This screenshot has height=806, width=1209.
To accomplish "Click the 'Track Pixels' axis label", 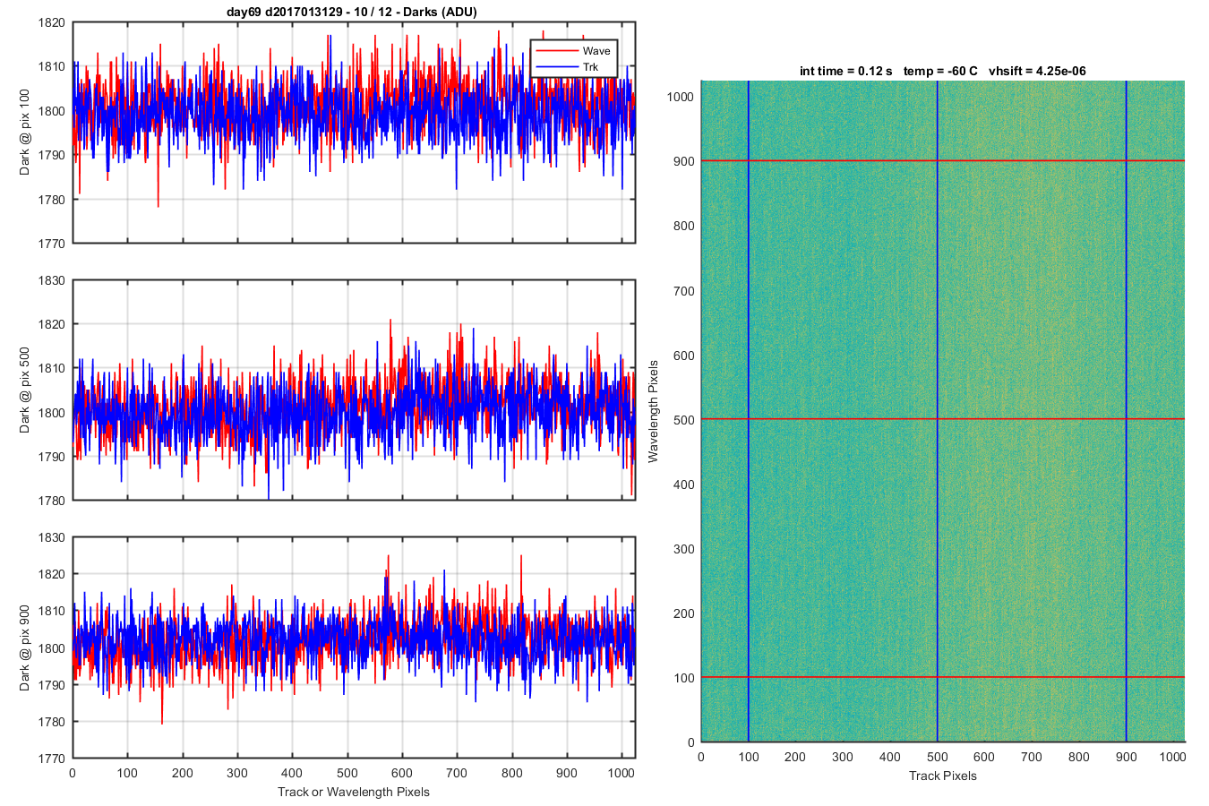I will pyautogui.click(x=943, y=776).
